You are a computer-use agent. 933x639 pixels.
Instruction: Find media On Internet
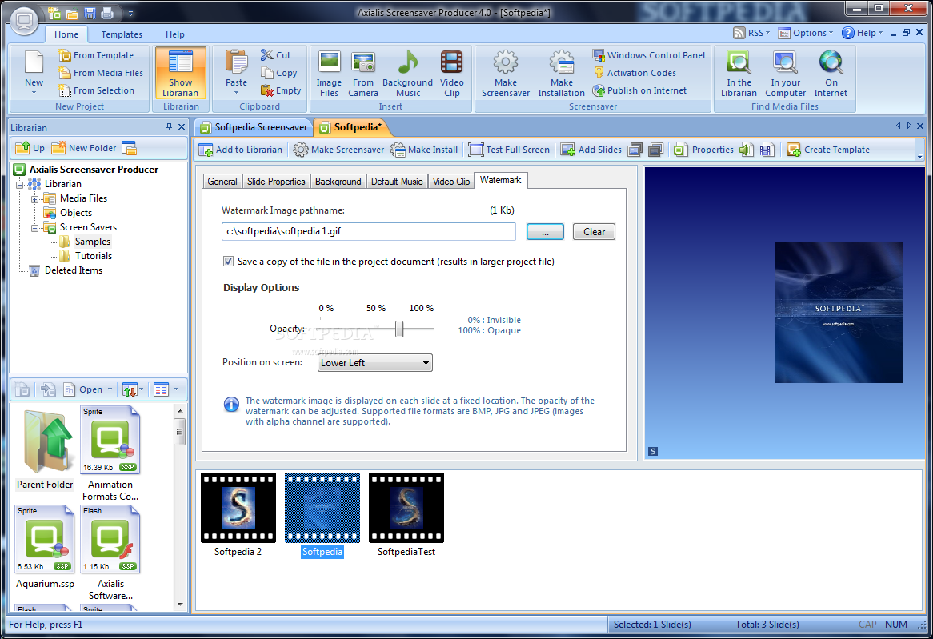pyautogui.click(x=831, y=74)
